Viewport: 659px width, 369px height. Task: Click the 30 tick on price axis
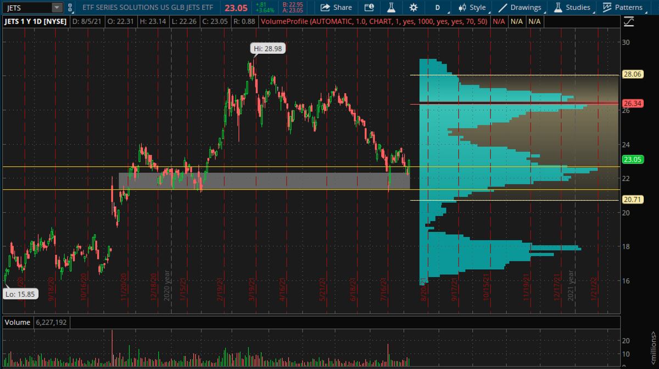click(626, 42)
